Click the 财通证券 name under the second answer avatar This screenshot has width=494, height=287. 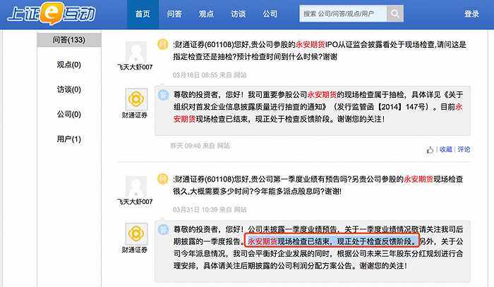coord(135,250)
